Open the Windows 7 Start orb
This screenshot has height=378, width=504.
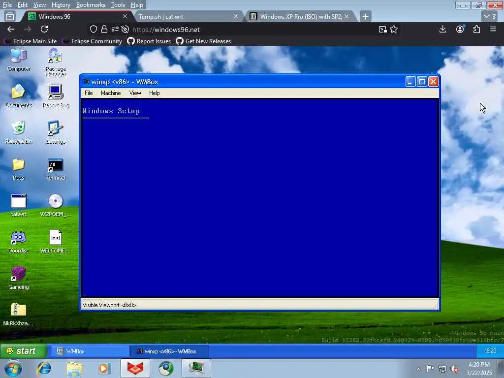click(13, 369)
